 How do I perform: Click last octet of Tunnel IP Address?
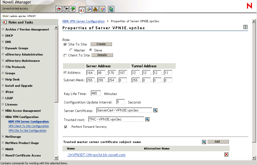(x=168, y=73)
